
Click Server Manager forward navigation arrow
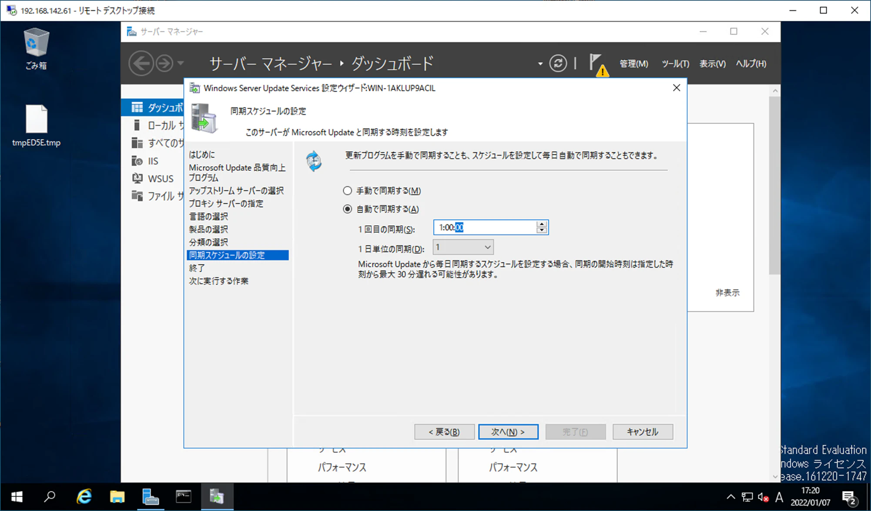[164, 63]
